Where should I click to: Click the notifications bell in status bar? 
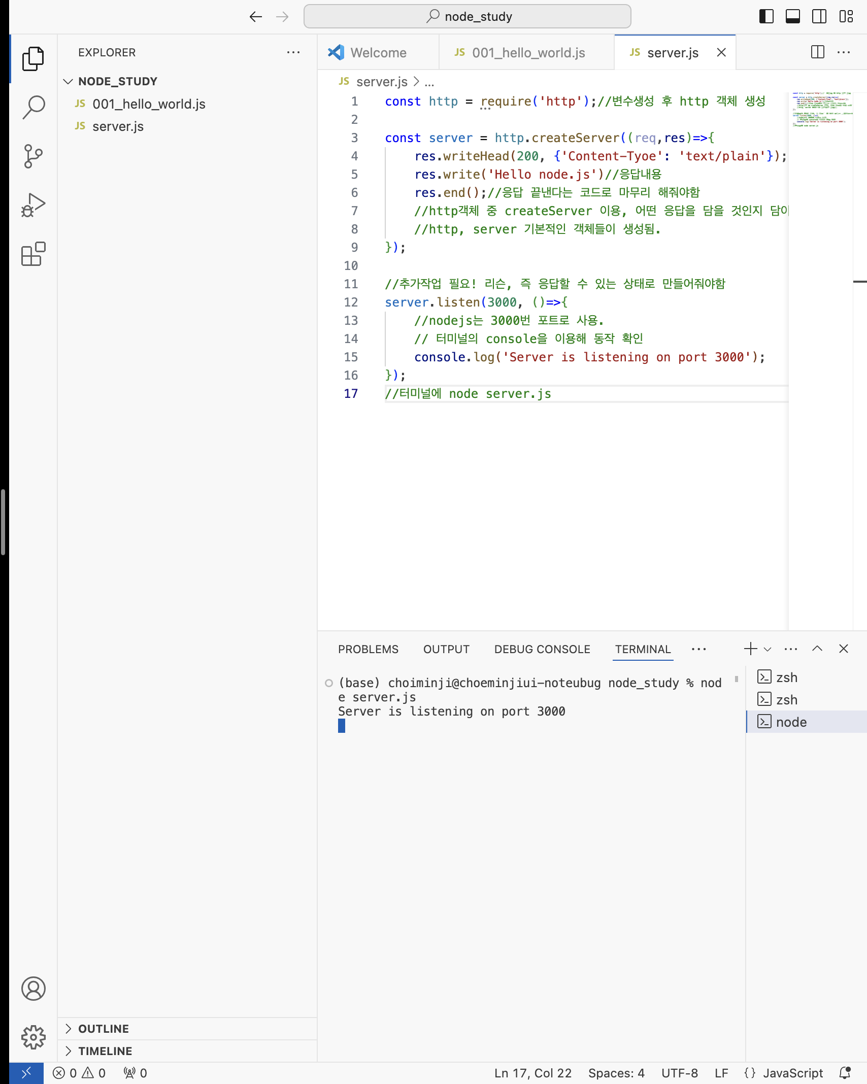(x=844, y=1073)
